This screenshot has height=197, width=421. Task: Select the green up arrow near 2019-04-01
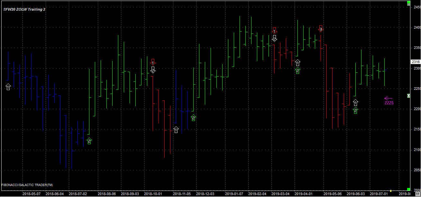coord(297,70)
